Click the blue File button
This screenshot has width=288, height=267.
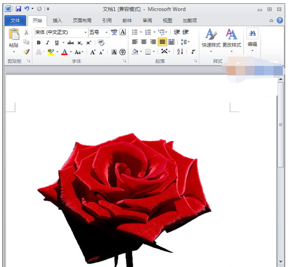pyautogui.click(x=15, y=21)
